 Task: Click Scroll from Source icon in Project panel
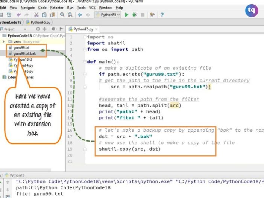38,29
